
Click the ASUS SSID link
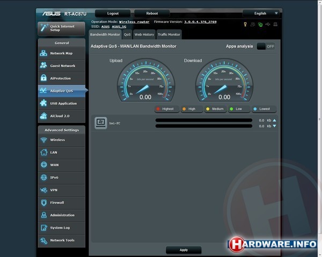[105, 27]
